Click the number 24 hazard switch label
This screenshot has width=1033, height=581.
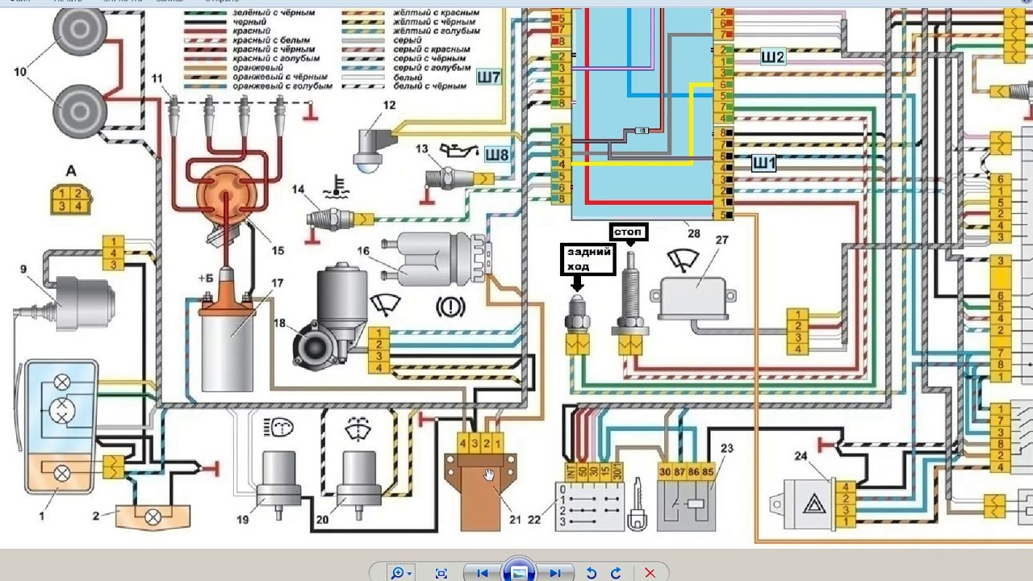tap(801, 456)
